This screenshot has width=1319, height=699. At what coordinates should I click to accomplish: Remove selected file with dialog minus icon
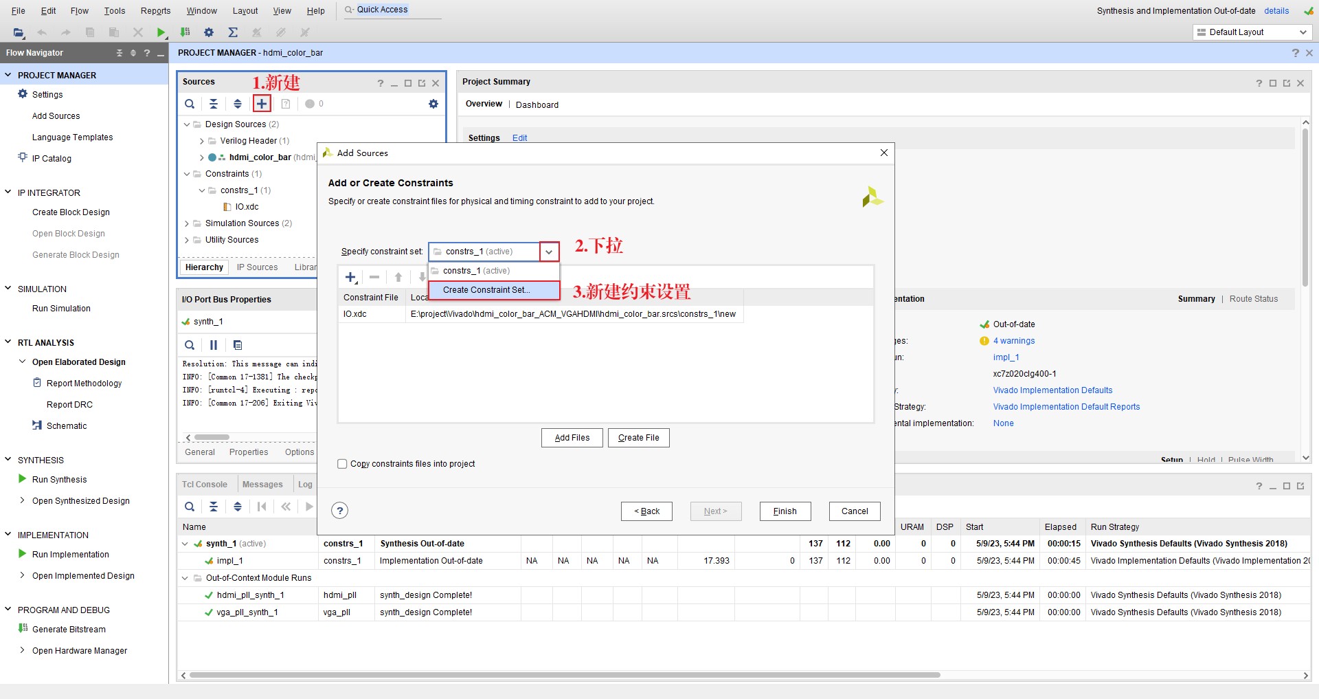[374, 278]
